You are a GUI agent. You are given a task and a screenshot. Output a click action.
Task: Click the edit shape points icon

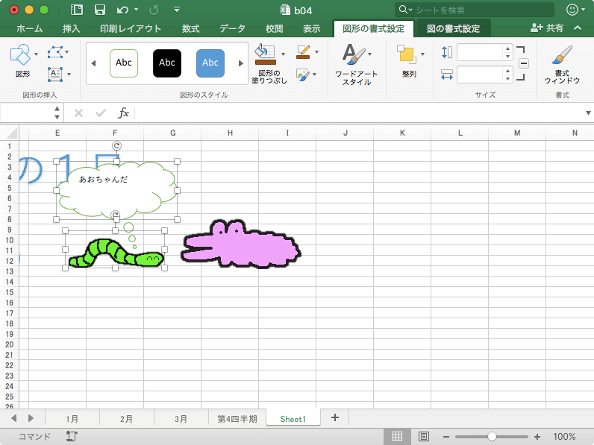click(x=55, y=52)
